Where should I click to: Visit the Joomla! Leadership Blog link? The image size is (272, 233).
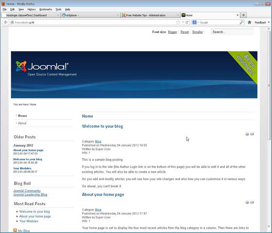click(30, 194)
